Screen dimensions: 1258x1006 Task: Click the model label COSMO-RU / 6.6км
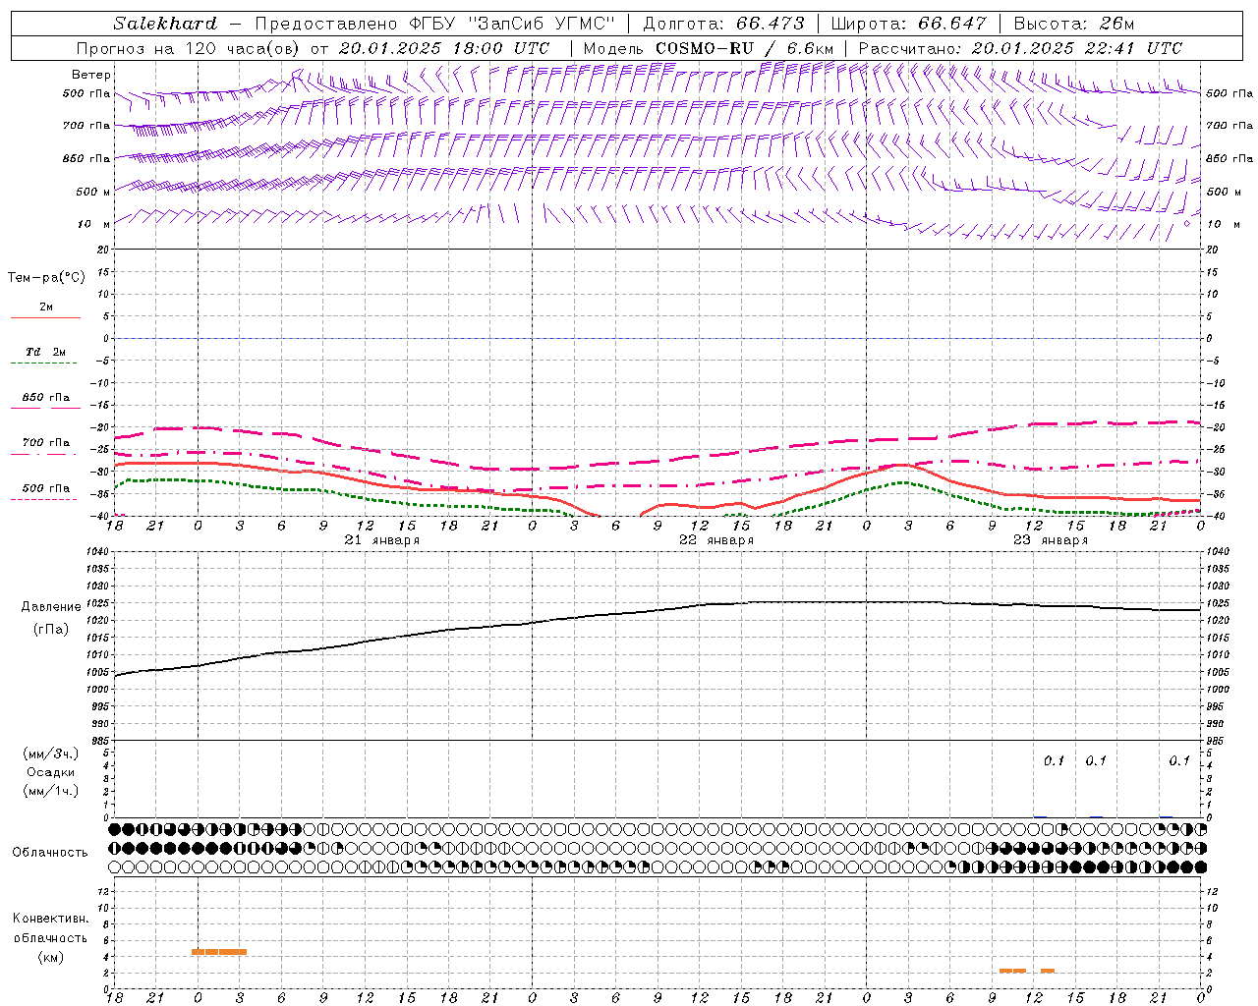click(744, 48)
